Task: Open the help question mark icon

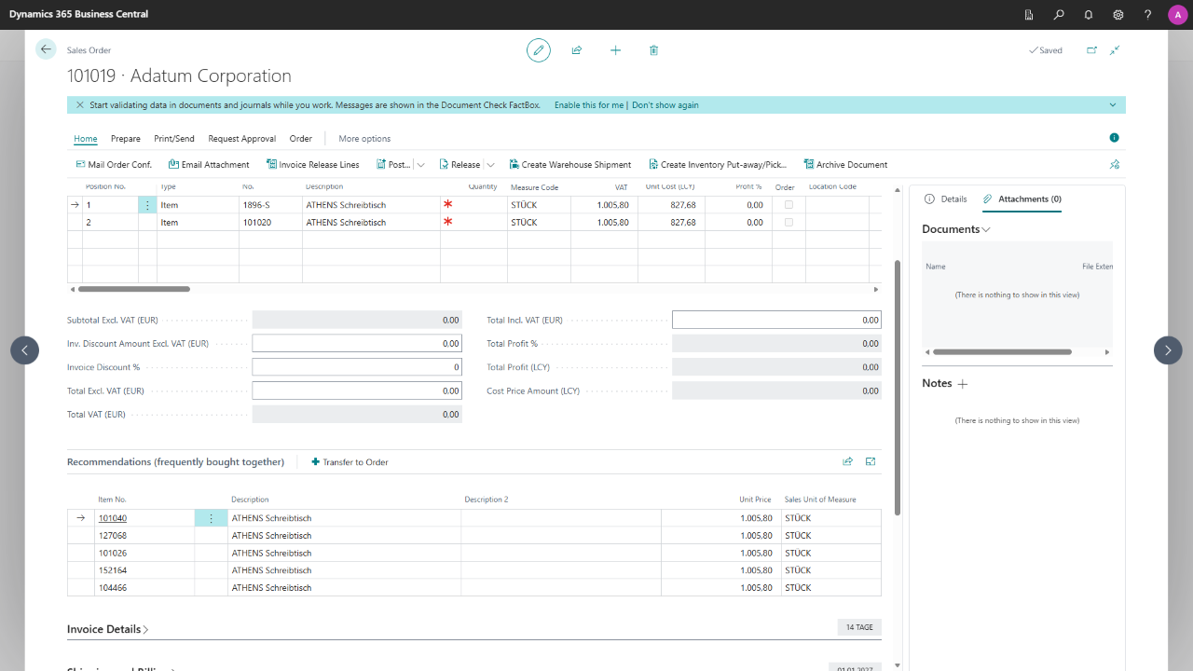Action: [1148, 15]
